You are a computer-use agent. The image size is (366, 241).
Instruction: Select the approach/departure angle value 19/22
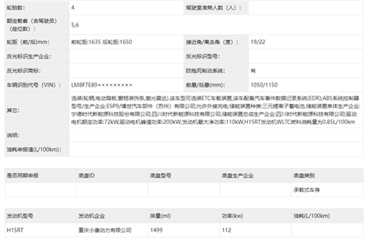click(258, 42)
